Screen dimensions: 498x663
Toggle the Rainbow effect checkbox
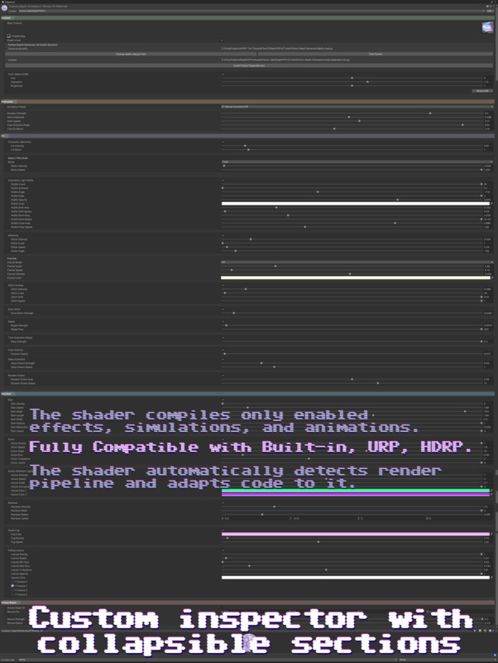(x=223, y=503)
